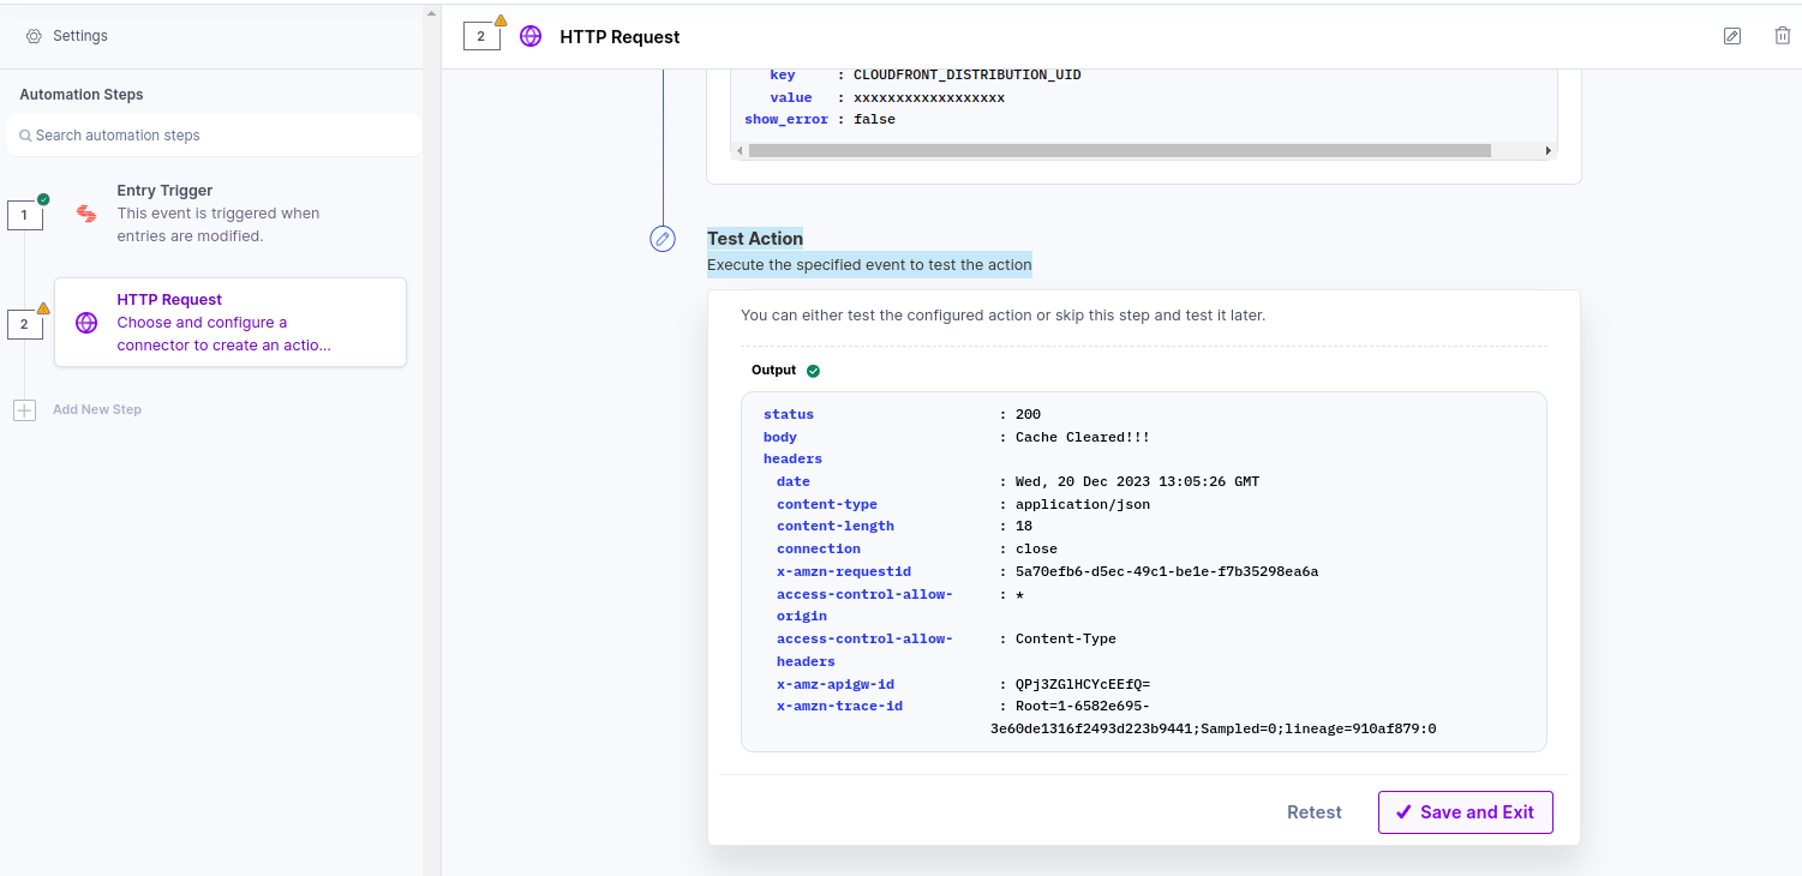
Task: Click the edit pencil icon in header
Action: click(x=1731, y=36)
